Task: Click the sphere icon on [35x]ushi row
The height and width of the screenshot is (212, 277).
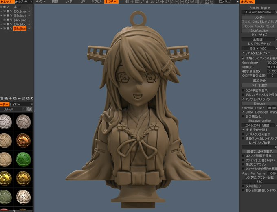Action: 8,15
